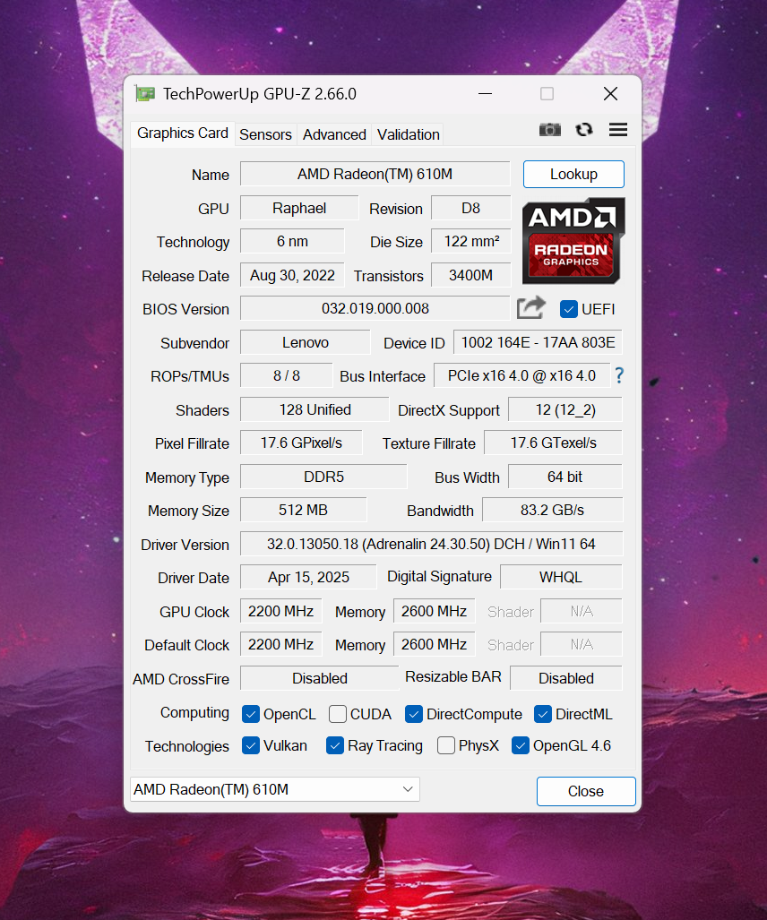Close GPU-Z with the title bar X
The width and height of the screenshot is (767, 920).
(x=610, y=94)
